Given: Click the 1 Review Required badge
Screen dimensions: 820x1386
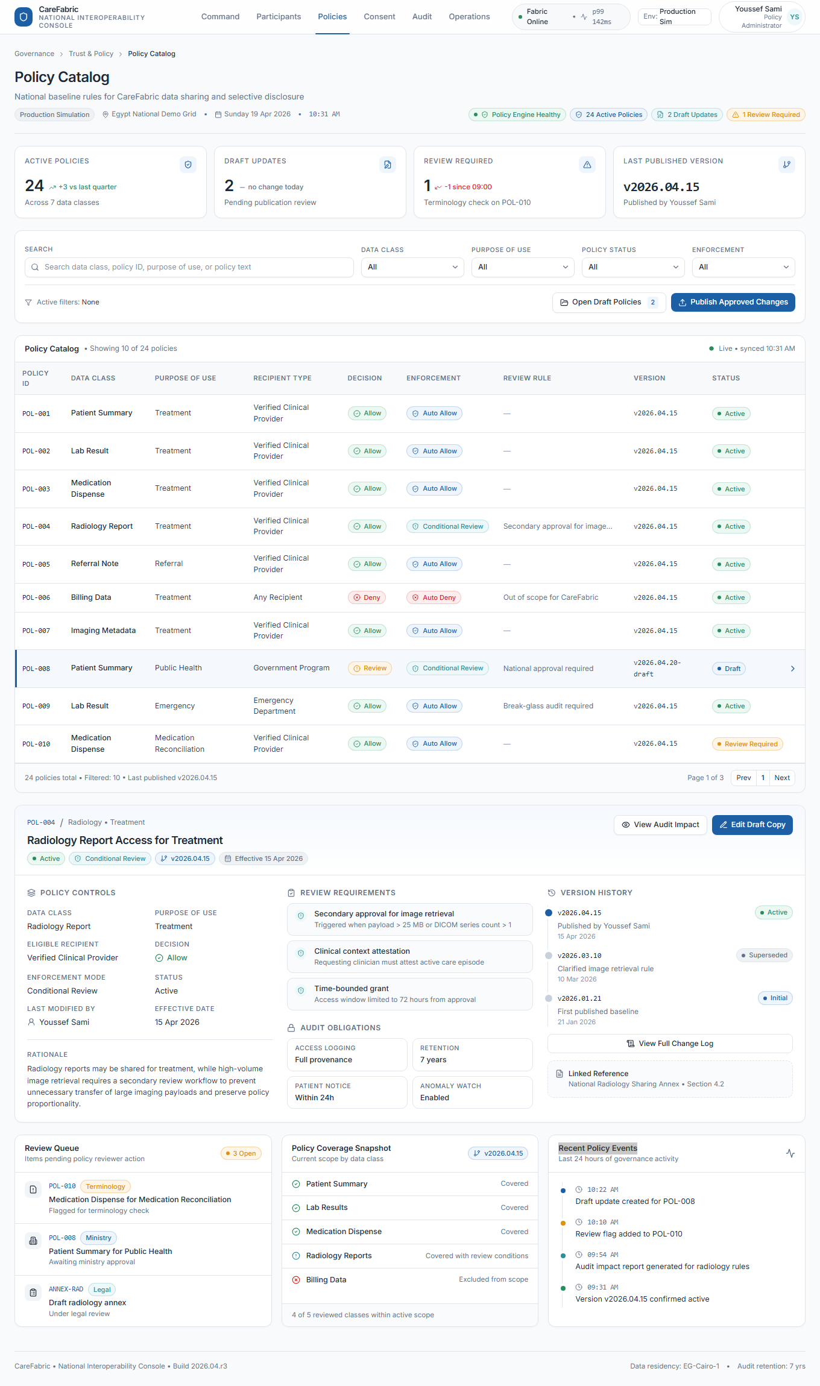Looking at the screenshot, I should (x=766, y=115).
